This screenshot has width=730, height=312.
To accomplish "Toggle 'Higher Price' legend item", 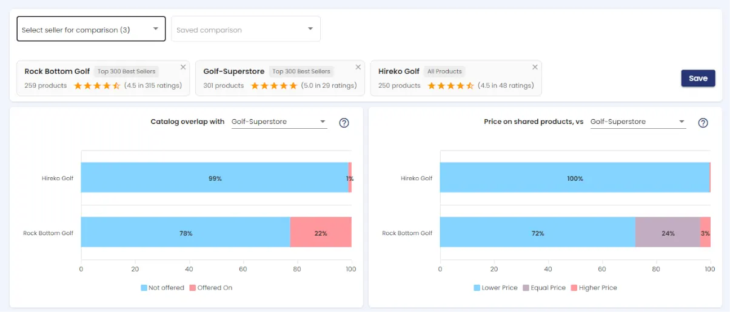I will click(594, 288).
